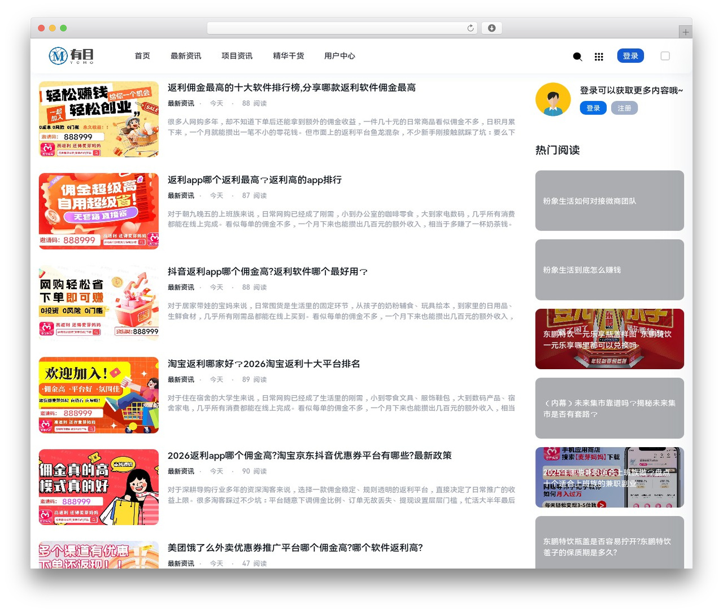Open hot read 东鹏特饮瓶盖是否容易拧开
723x612 pixels.
609,543
